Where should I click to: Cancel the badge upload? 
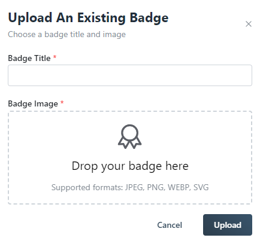pos(170,225)
